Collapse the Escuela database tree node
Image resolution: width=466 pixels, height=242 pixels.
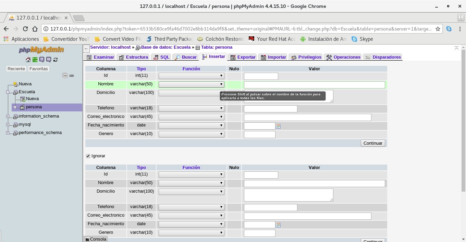(x=8, y=92)
